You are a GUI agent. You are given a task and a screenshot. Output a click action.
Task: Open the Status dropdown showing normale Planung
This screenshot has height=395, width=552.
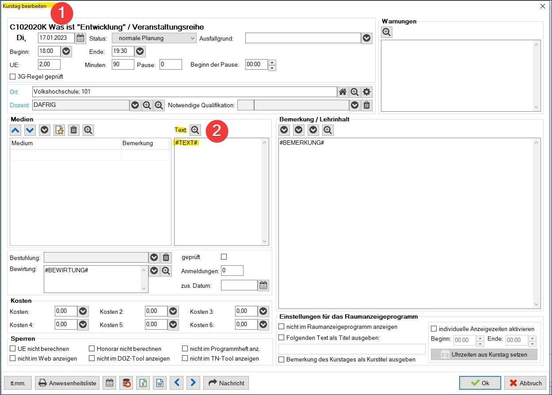(x=154, y=38)
